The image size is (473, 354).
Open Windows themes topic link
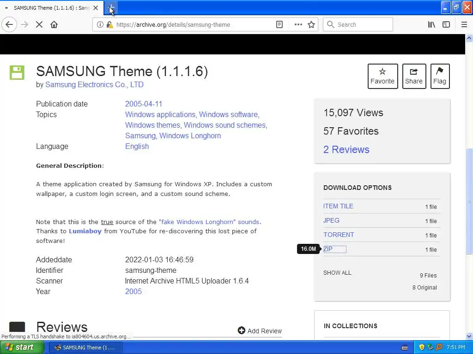(x=152, y=125)
